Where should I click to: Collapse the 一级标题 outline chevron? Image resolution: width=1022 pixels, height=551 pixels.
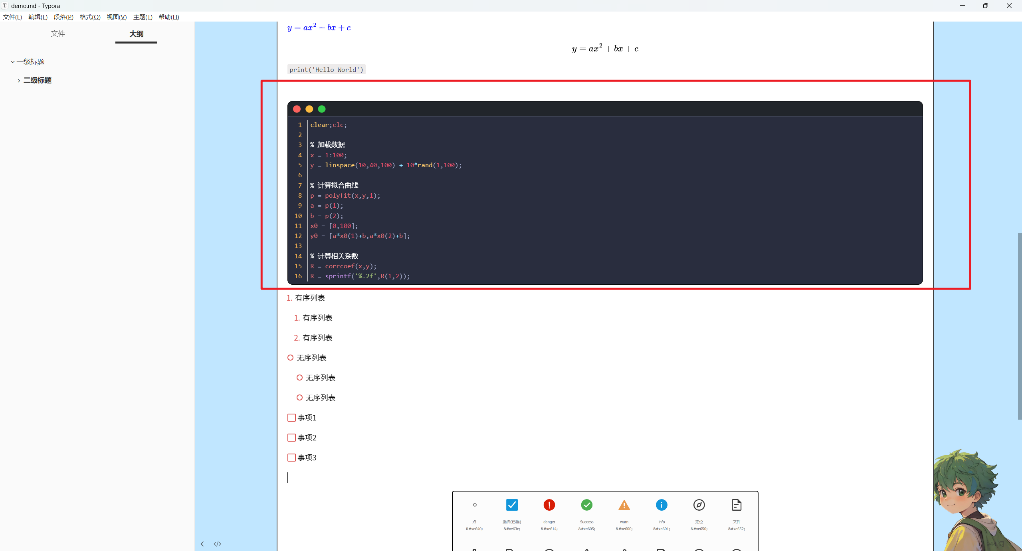tap(13, 62)
